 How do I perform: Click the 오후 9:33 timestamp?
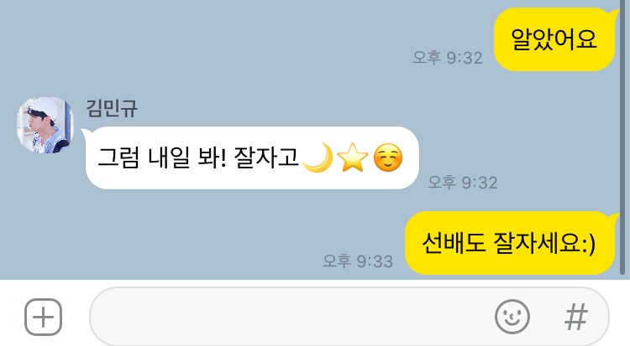click(x=358, y=261)
